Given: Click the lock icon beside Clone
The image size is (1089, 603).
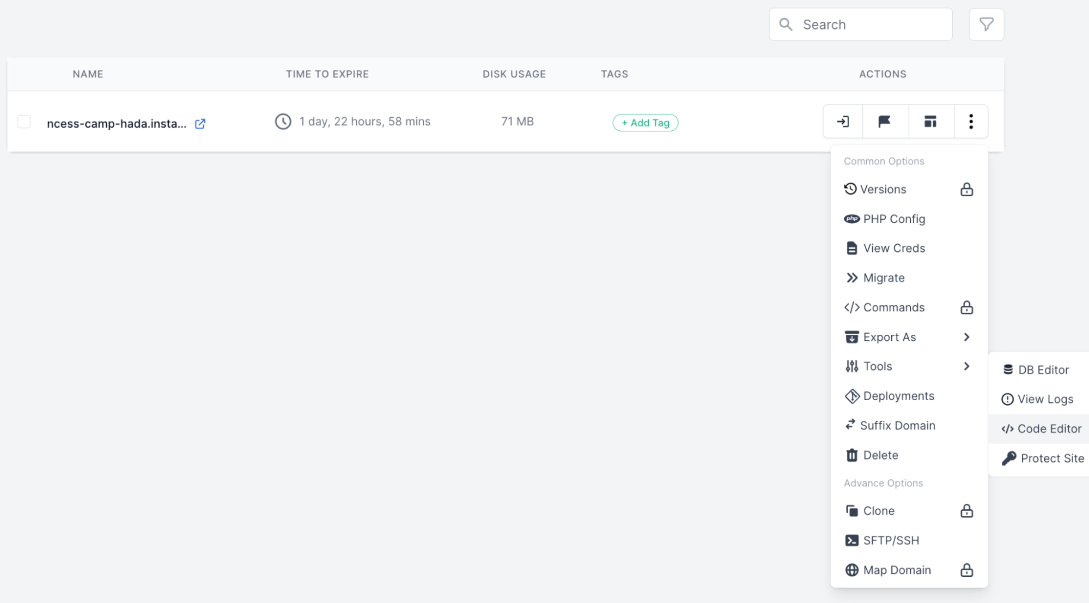Looking at the screenshot, I should pyautogui.click(x=966, y=511).
